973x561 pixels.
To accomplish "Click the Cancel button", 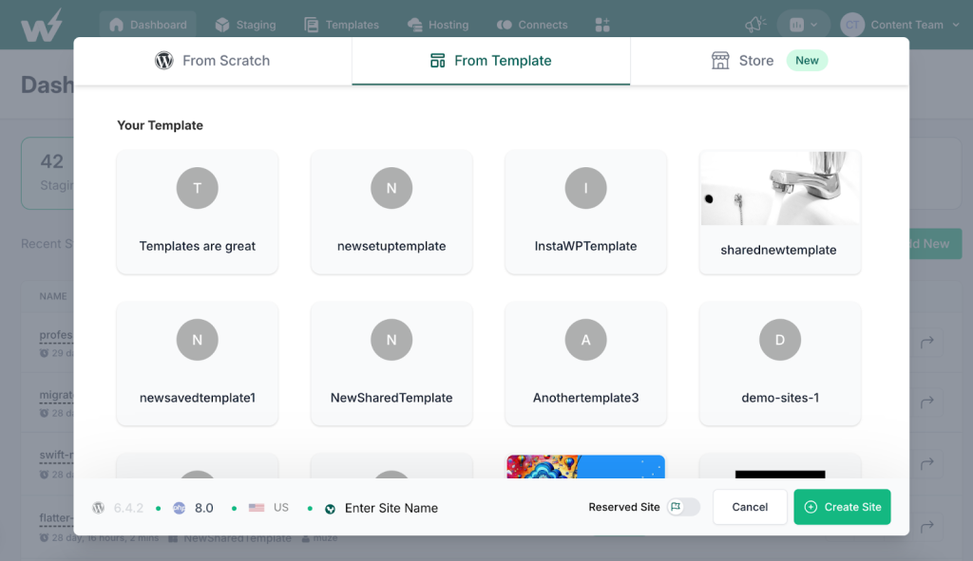I will tap(750, 507).
